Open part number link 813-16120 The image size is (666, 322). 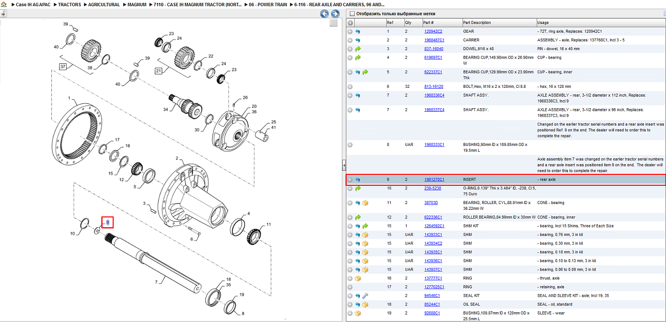434,86
